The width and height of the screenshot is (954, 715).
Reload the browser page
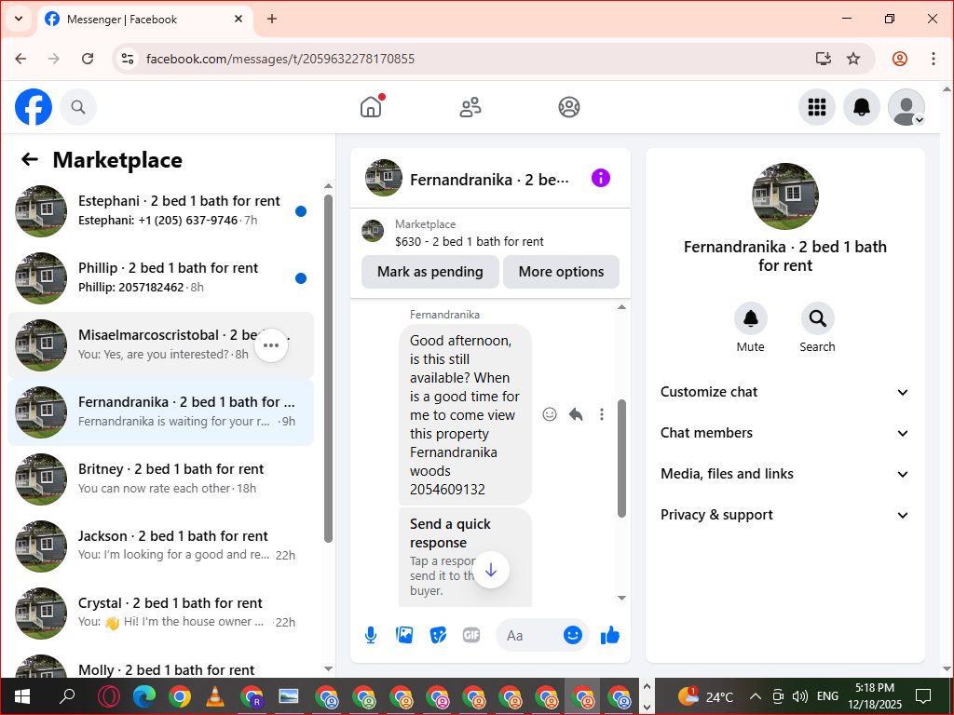(88, 59)
